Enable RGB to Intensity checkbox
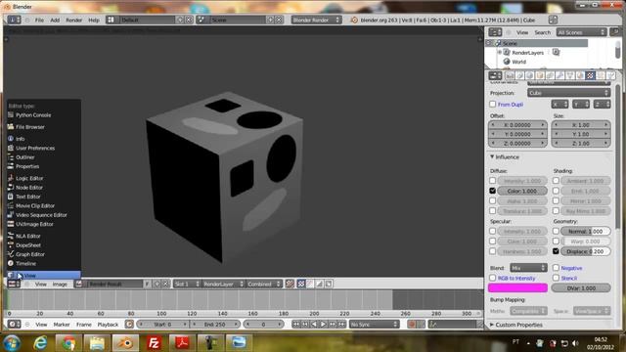 (493, 278)
